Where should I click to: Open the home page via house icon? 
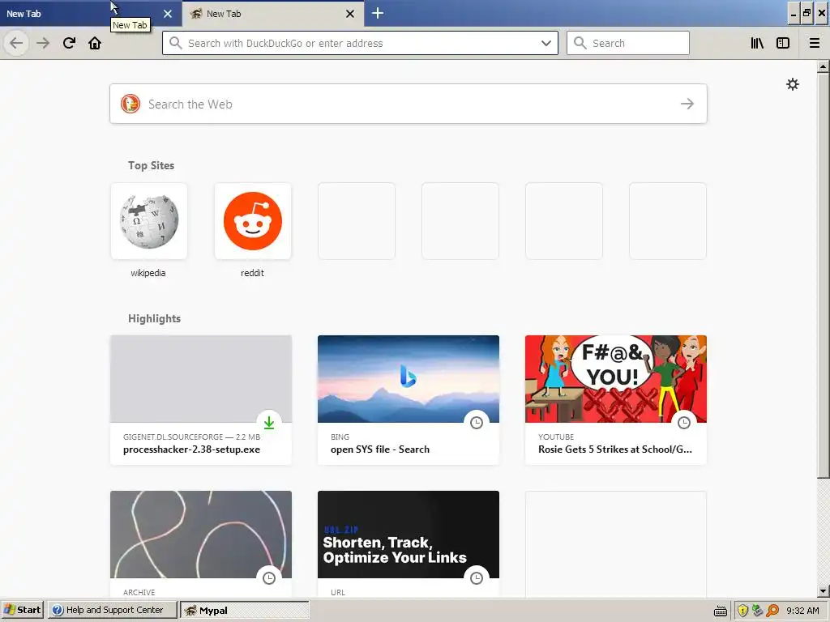tap(95, 43)
